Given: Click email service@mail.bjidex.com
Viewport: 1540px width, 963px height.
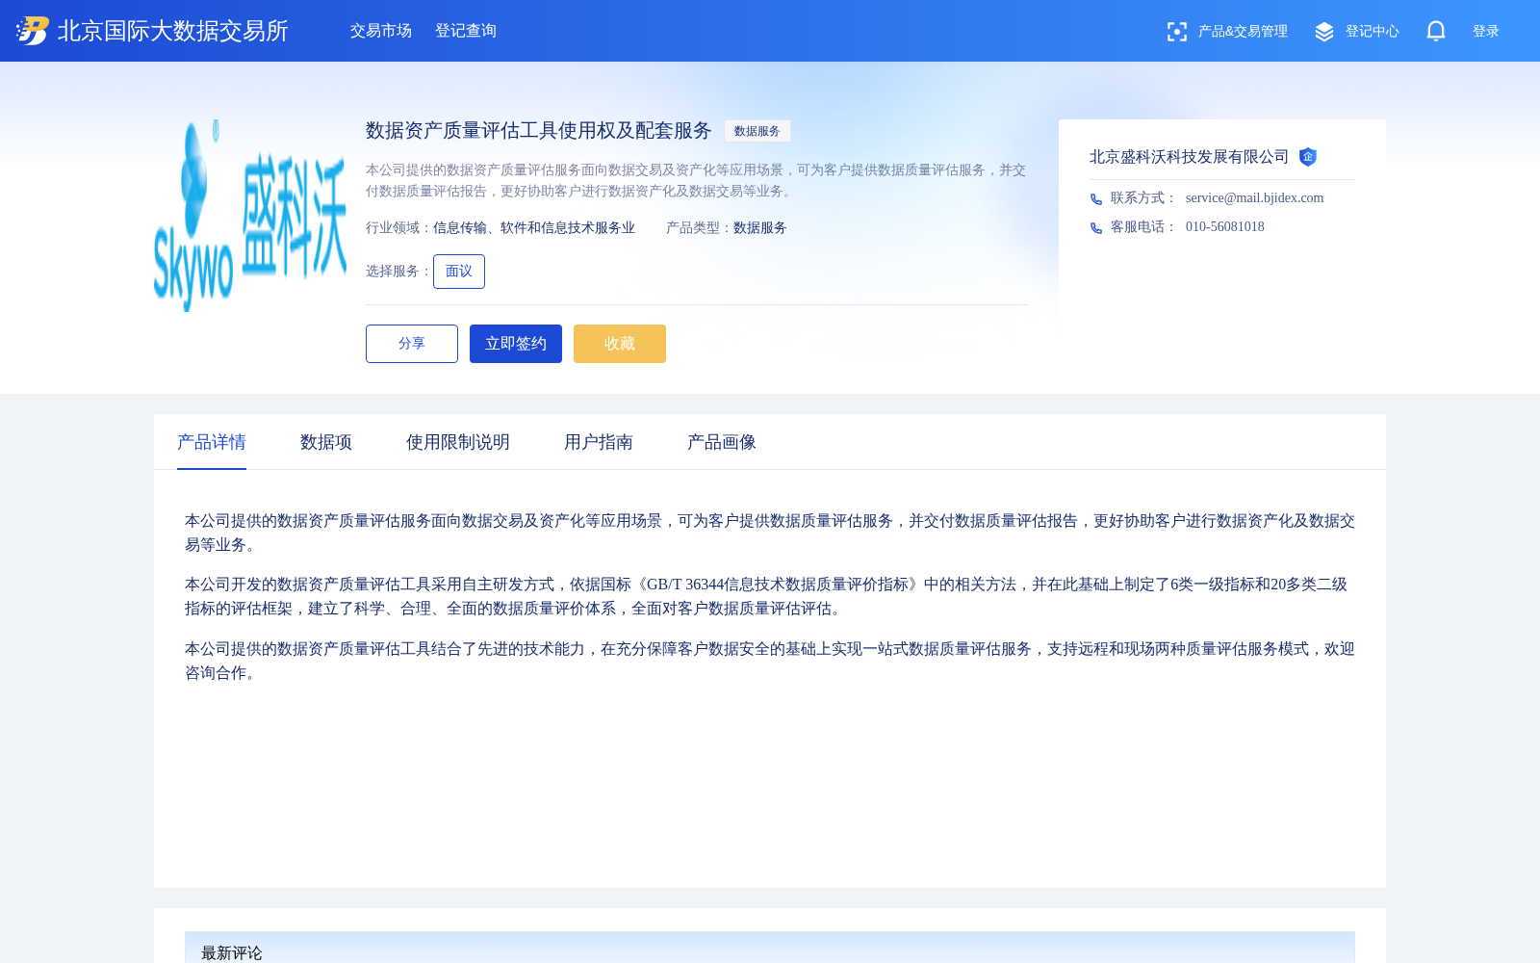Looking at the screenshot, I should click(x=1254, y=197).
